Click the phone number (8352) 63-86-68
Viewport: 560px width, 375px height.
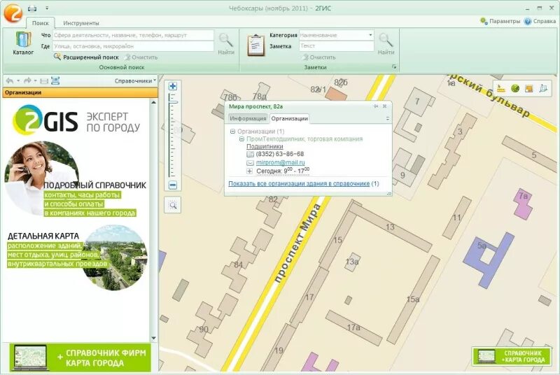pos(280,154)
